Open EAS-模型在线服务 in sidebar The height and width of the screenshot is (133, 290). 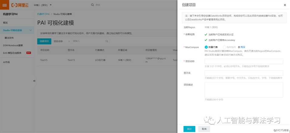click(12, 53)
